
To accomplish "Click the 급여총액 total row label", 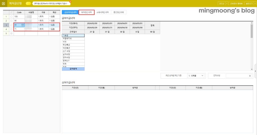I will pos(73,69).
